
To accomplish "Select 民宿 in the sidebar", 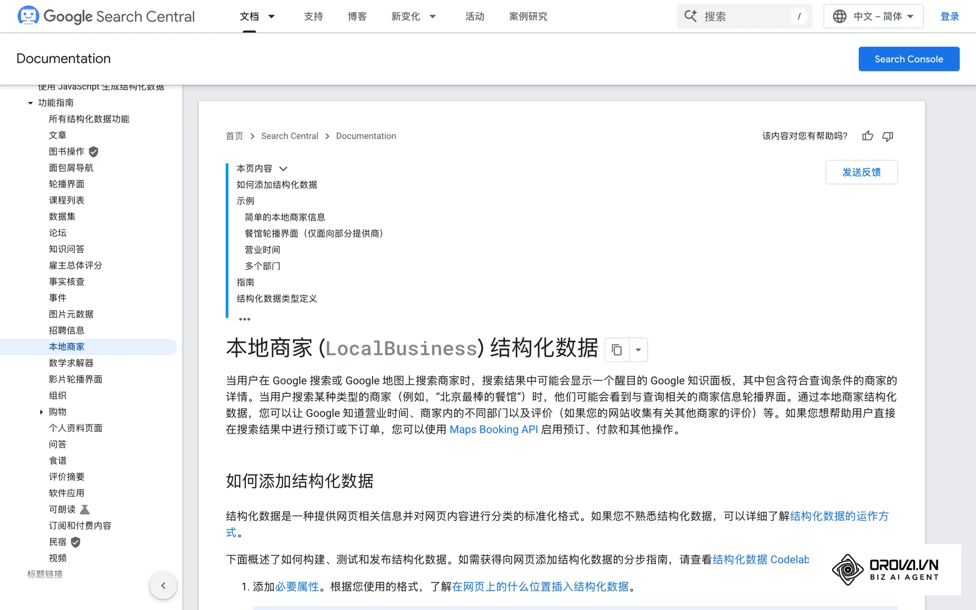I will click(57, 542).
